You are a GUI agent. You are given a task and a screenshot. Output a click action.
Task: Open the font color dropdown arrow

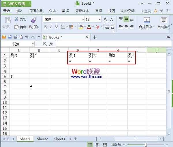pyautogui.click(x=93, y=27)
